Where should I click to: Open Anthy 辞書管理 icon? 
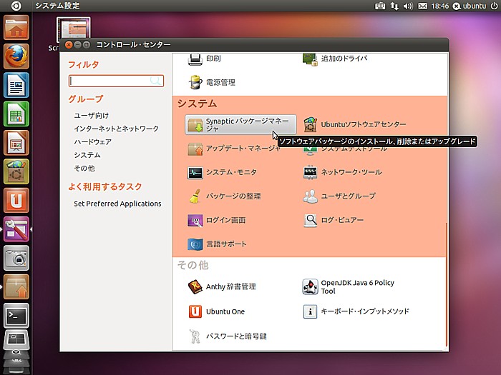195,286
